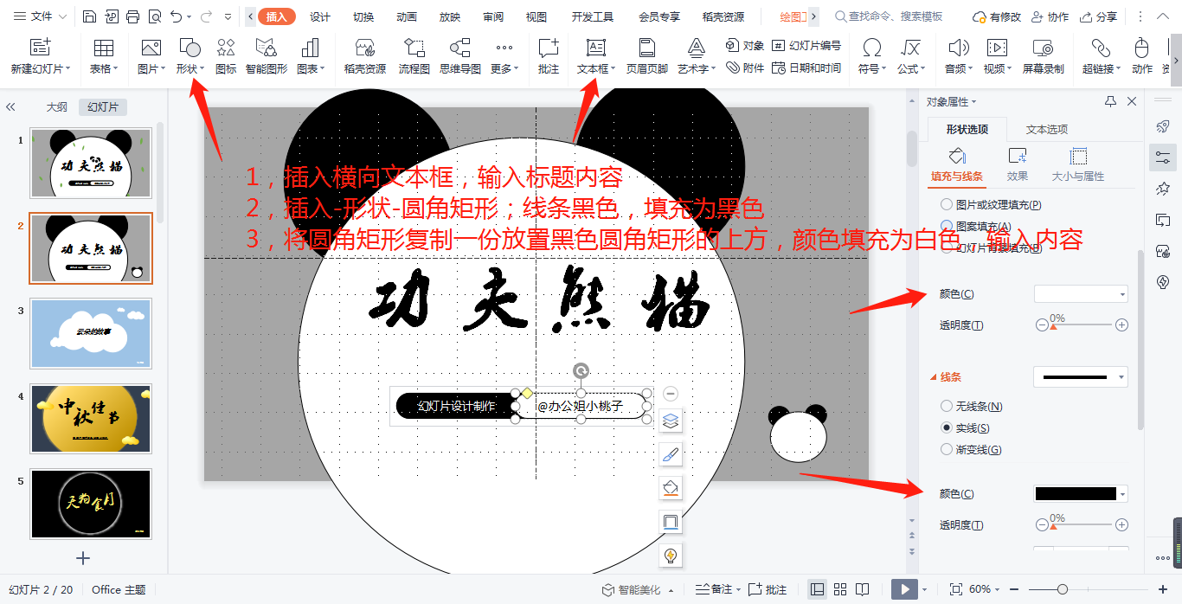Insert a 批注 comment from ribbon
Image resolution: width=1182 pixels, height=604 pixels.
click(x=548, y=57)
